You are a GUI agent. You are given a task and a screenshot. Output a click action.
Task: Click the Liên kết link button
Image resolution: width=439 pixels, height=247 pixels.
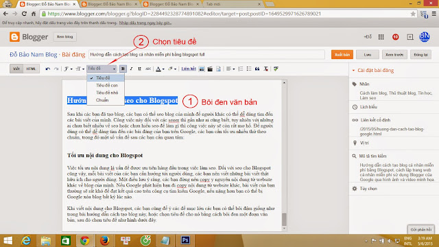point(189,69)
